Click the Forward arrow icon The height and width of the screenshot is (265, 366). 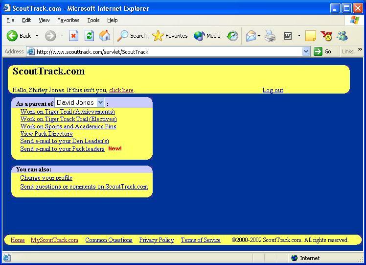(50, 36)
